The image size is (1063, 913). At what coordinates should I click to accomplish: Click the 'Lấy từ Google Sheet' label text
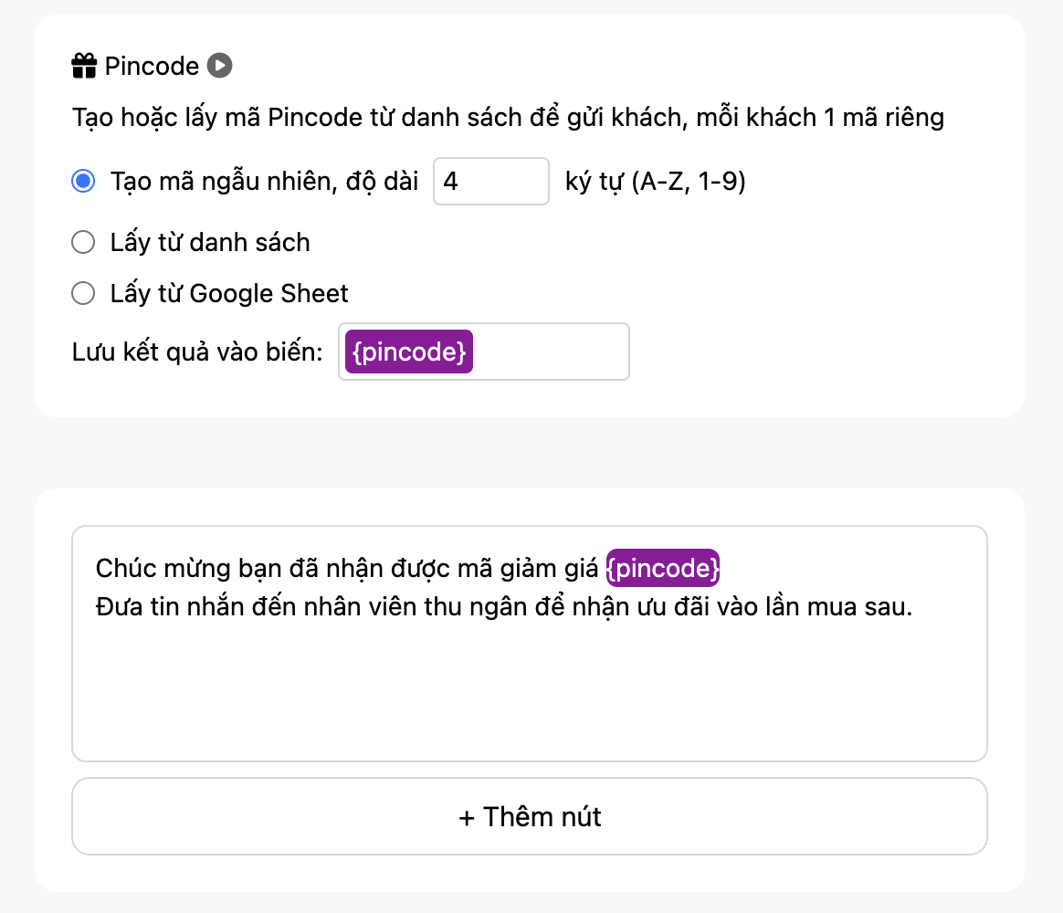tap(229, 293)
